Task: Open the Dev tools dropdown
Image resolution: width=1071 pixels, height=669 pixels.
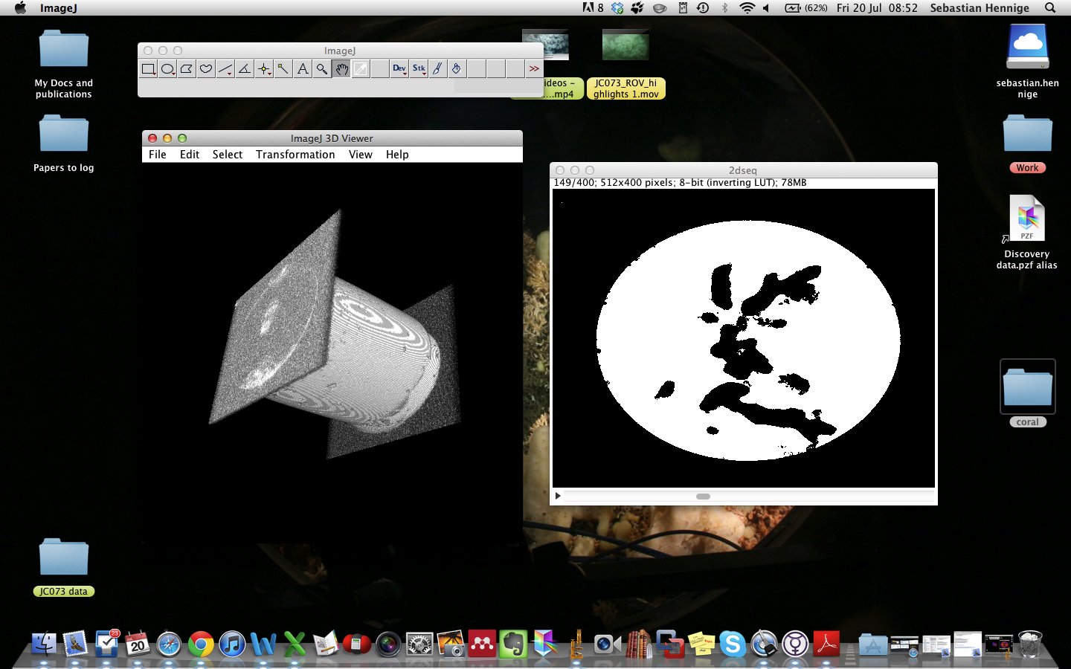Action: click(x=399, y=69)
